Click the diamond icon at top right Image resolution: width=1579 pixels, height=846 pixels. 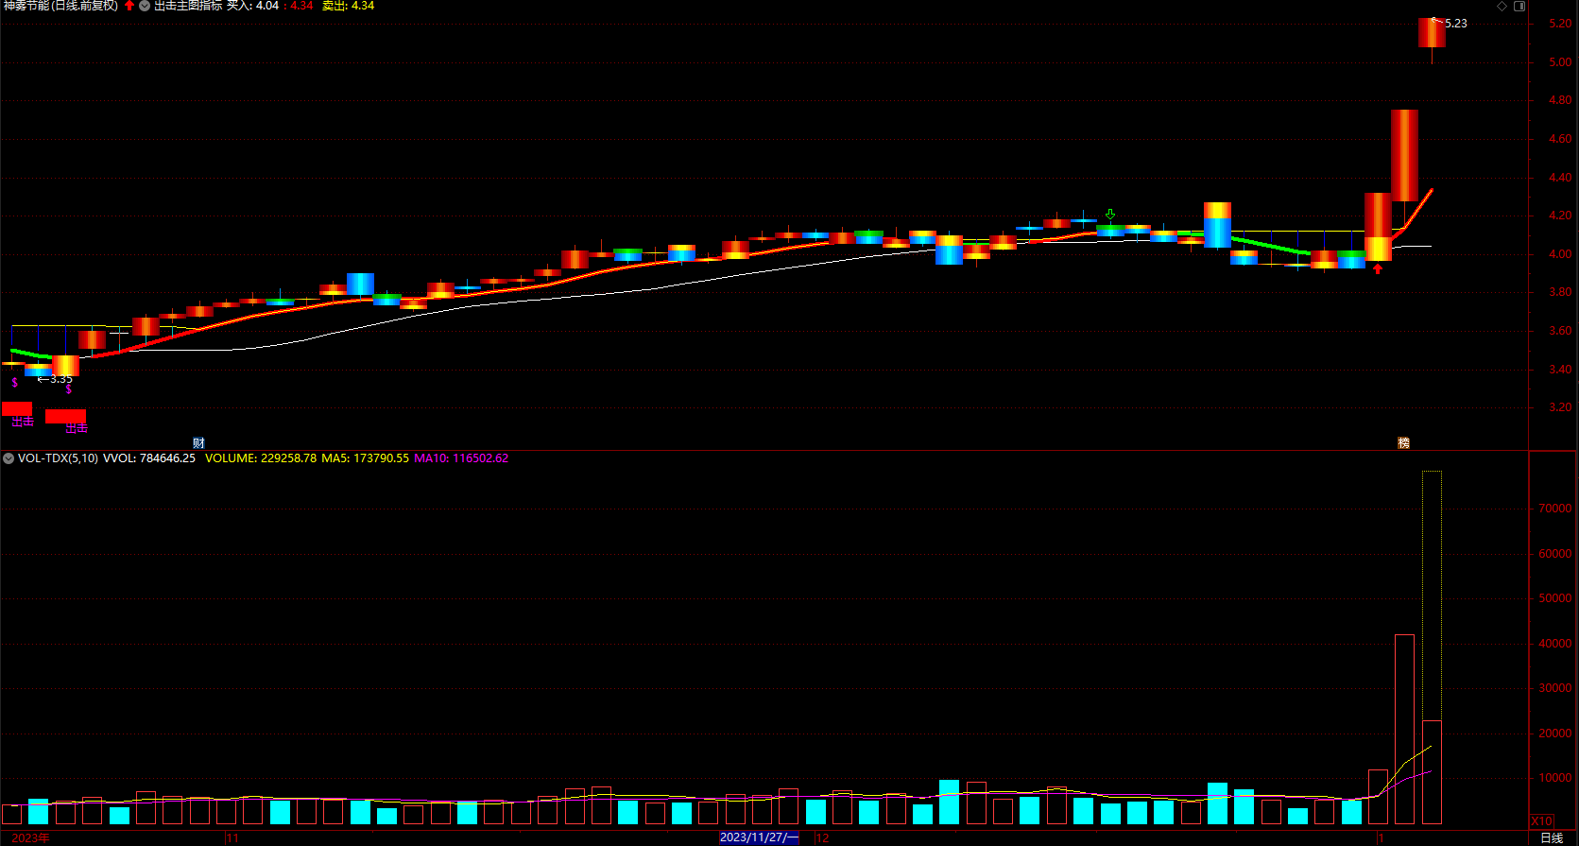coord(1502,6)
